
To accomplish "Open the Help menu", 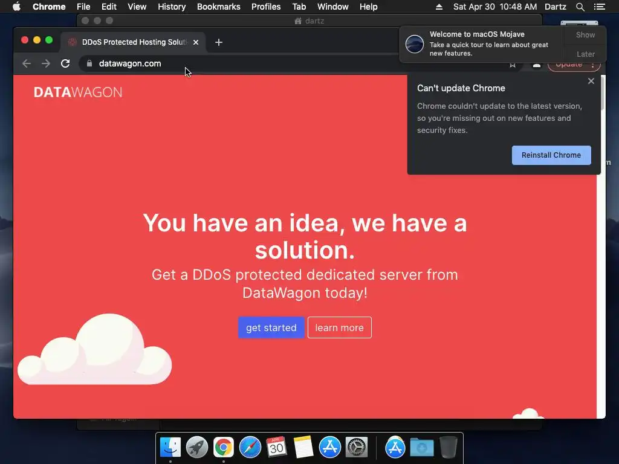I will pos(368,7).
